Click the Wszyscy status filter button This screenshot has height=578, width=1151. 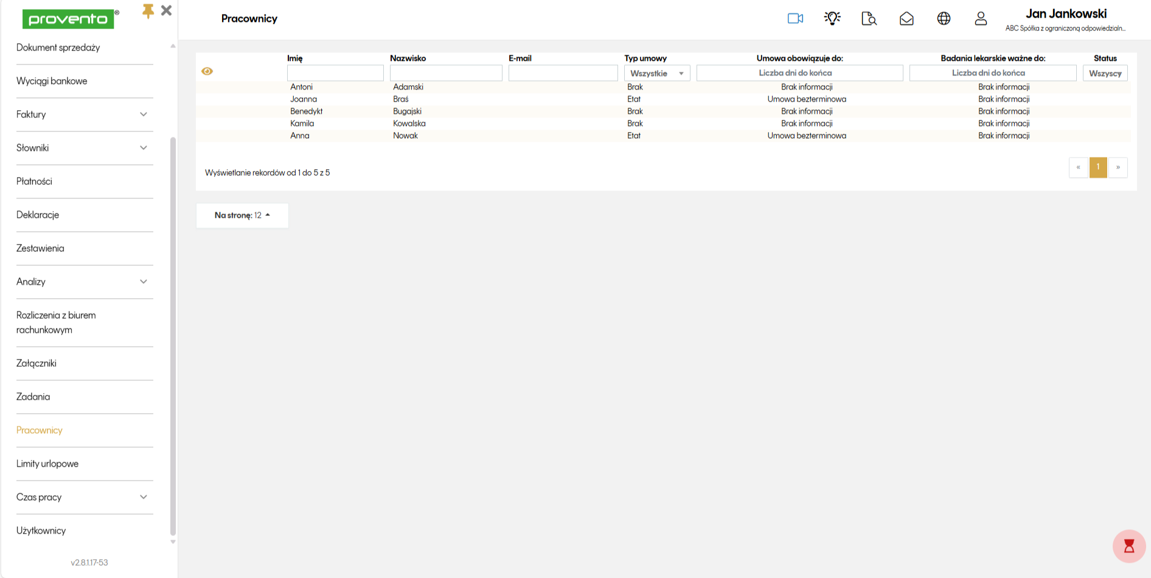[1105, 73]
